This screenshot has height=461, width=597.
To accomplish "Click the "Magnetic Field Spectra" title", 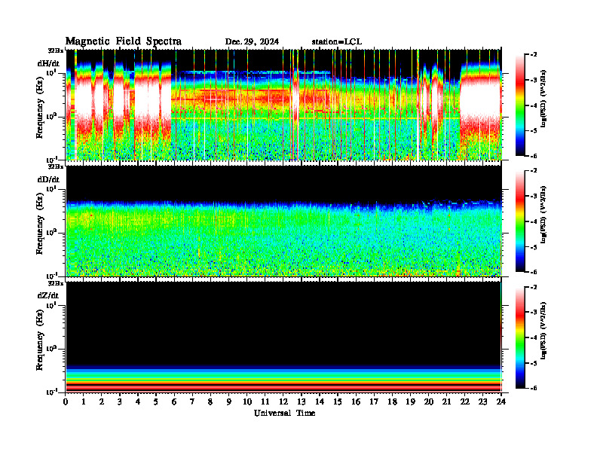I will pyautogui.click(x=124, y=41).
